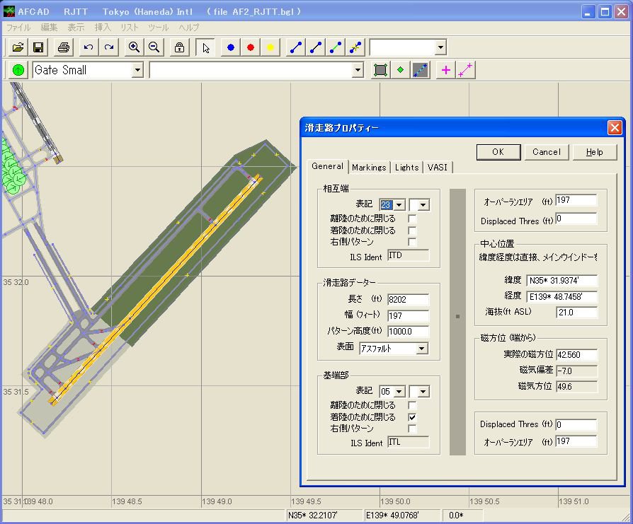Click the padlock lock icon
Image resolution: width=633 pixels, height=524 pixels.
tap(180, 47)
